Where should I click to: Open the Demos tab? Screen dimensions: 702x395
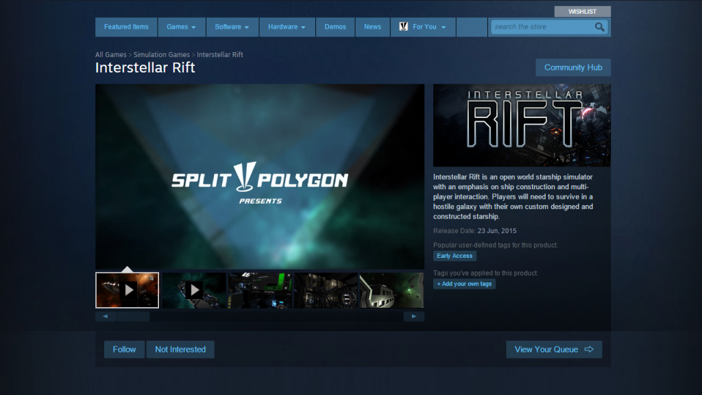coord(335,27)
